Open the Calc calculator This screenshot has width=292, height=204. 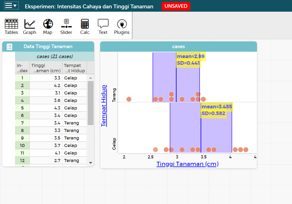[x=85, y=27]
